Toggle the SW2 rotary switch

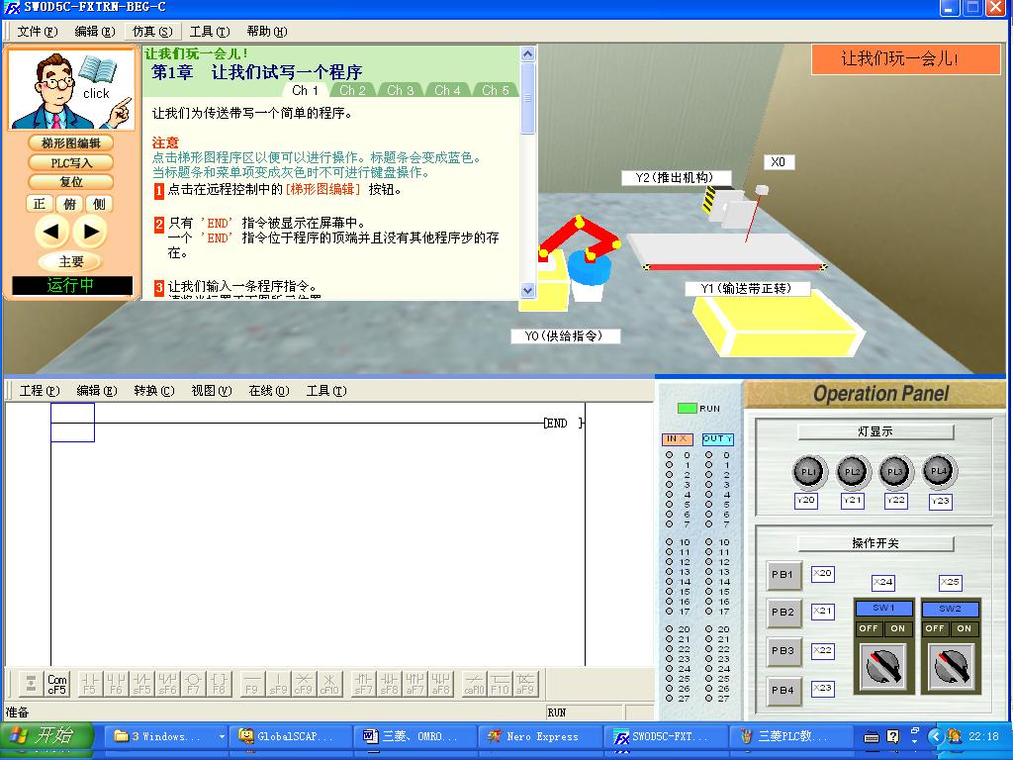pyautogui.click(x=951, y=666)
